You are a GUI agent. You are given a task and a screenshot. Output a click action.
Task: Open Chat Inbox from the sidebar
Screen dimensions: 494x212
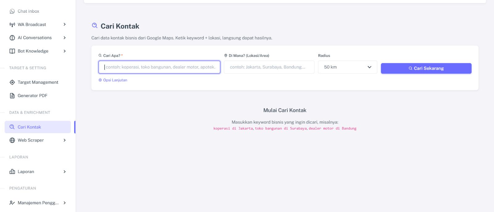[x=38, y=11]
